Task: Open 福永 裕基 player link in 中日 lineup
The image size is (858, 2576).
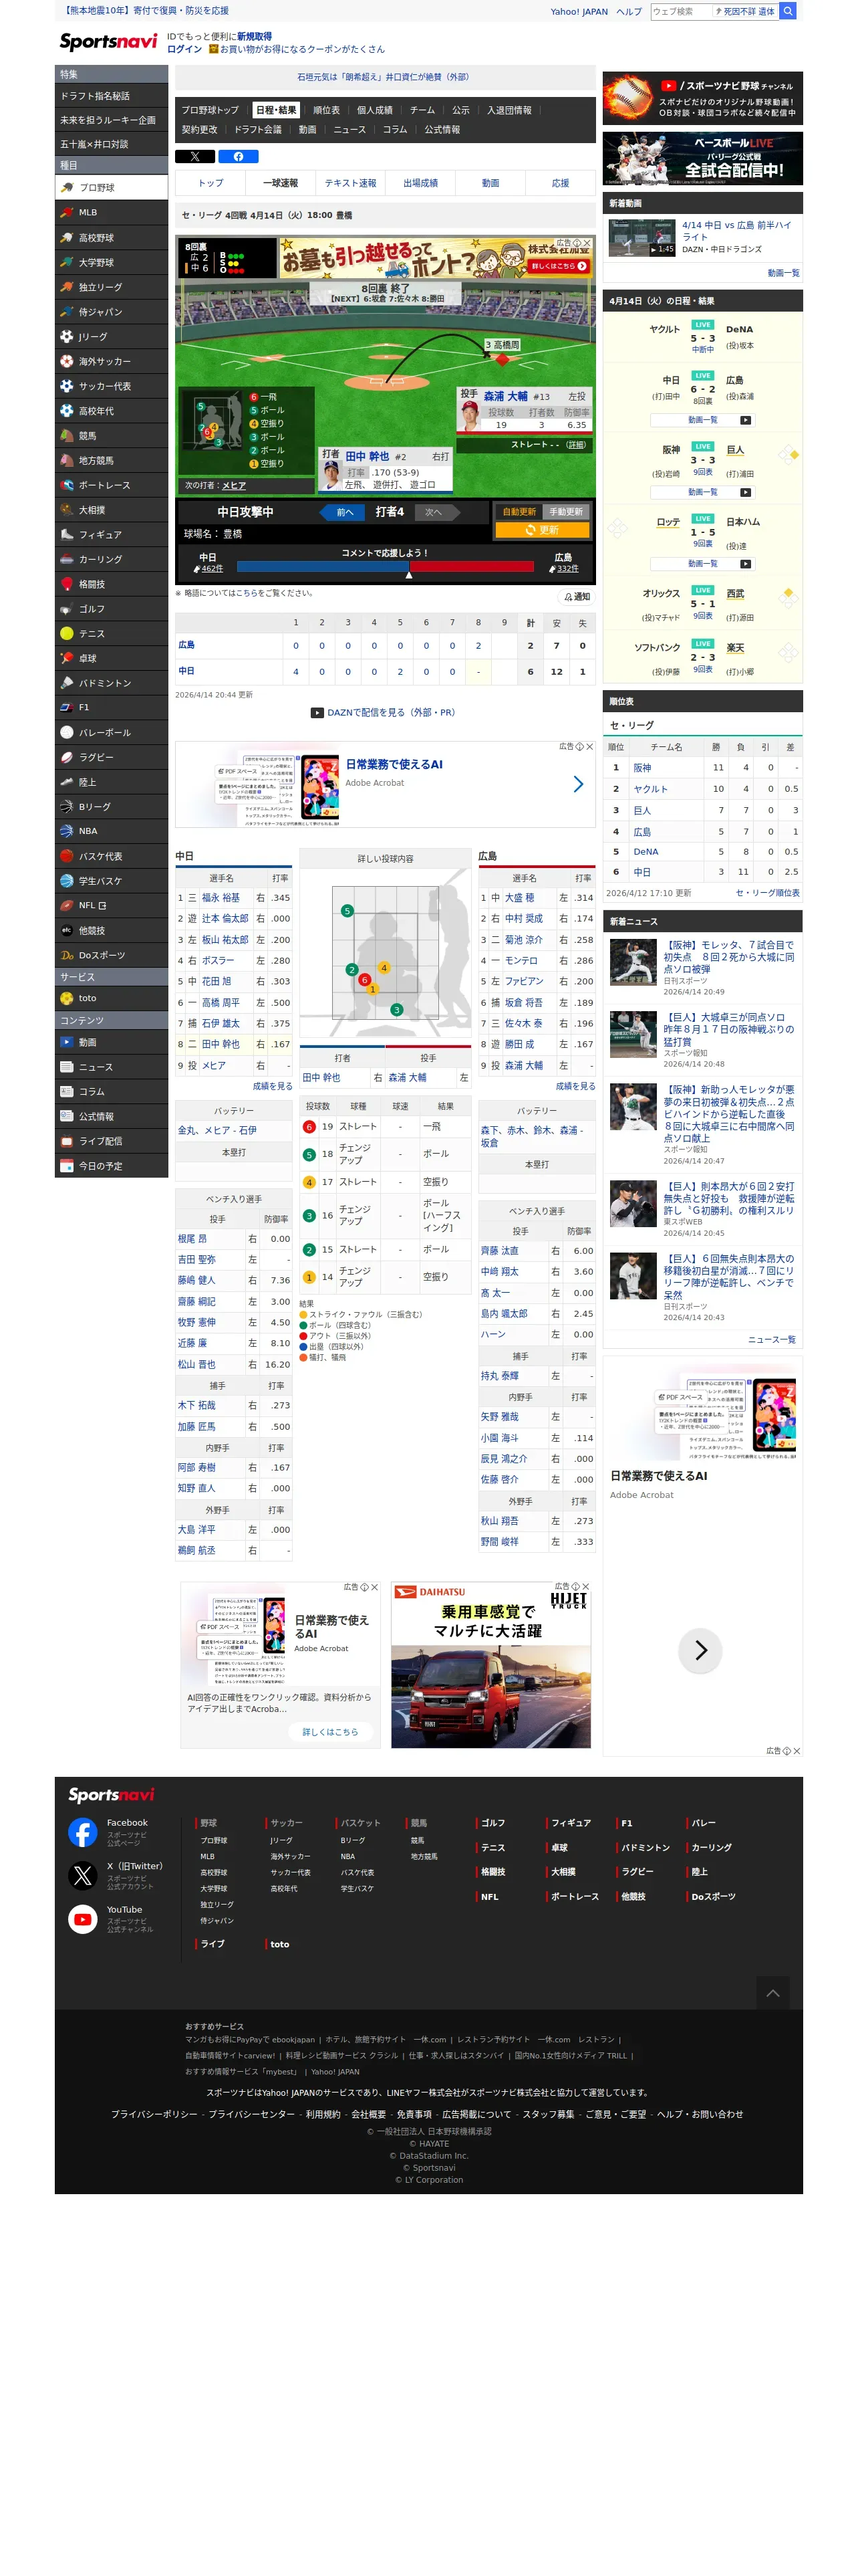Action: pos(221,898)
